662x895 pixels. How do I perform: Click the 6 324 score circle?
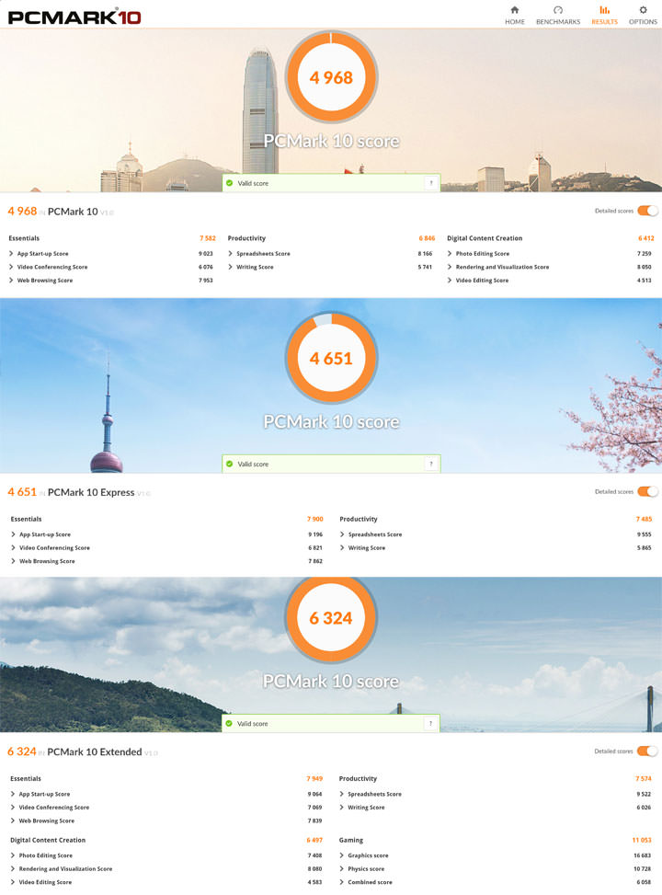click(x=331, y=618)
